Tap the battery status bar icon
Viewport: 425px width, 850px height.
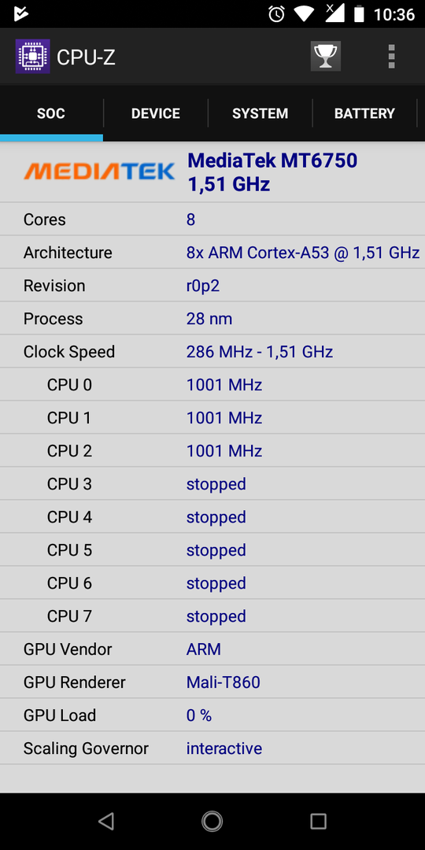pyautogui.click(x=359, y=14)
